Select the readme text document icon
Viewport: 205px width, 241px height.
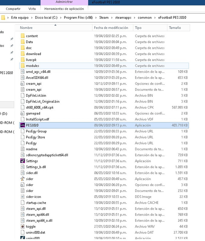coord(23,149)
